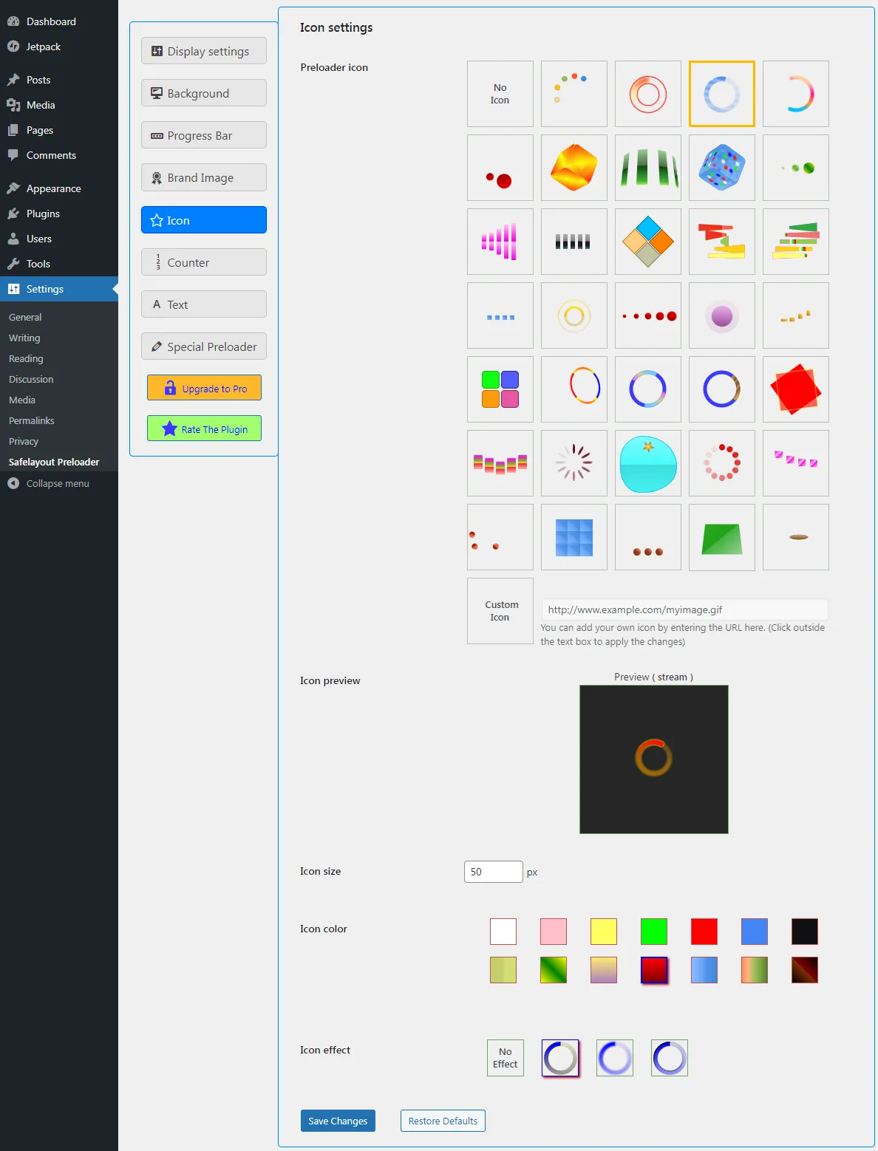Choose the growing red dots row icon
Image resolution: width=878 pixels, height=1151 pixels.
click(648, 315)
